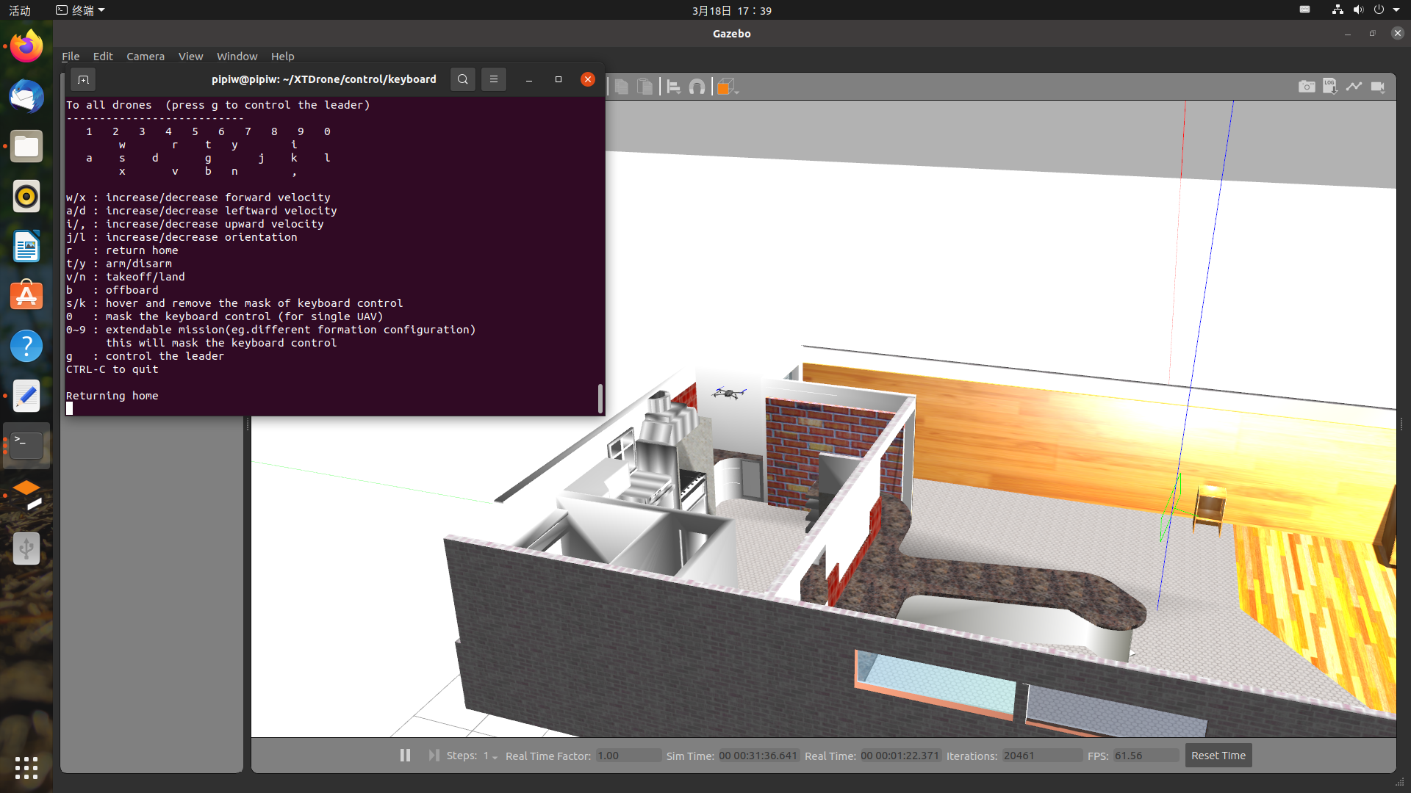Click the Gazebo copy icon

[622, 87]
